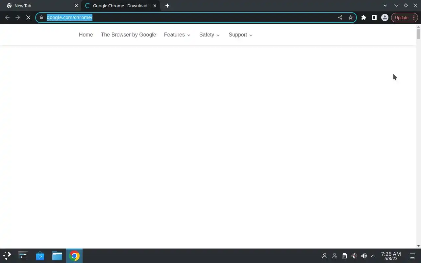Open the second user tray icon
The width and height of the screenshot is (421, 263).
point(334,256)
